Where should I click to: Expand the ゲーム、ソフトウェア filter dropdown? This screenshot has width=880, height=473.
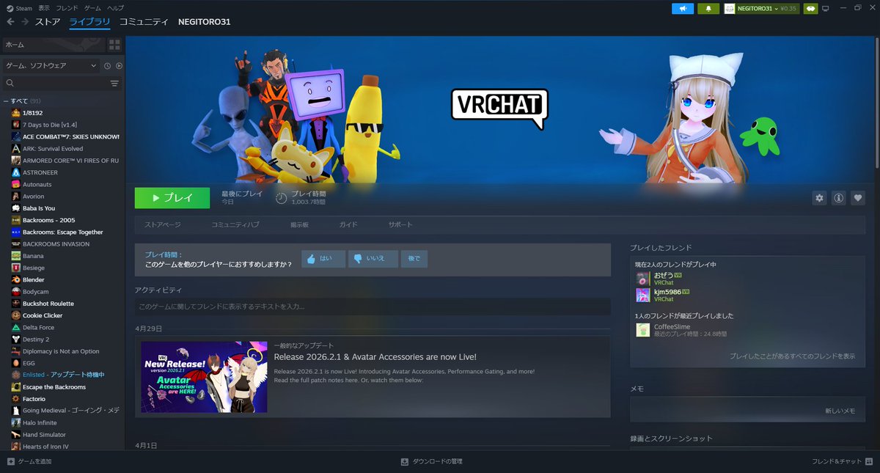pos(51,65)
